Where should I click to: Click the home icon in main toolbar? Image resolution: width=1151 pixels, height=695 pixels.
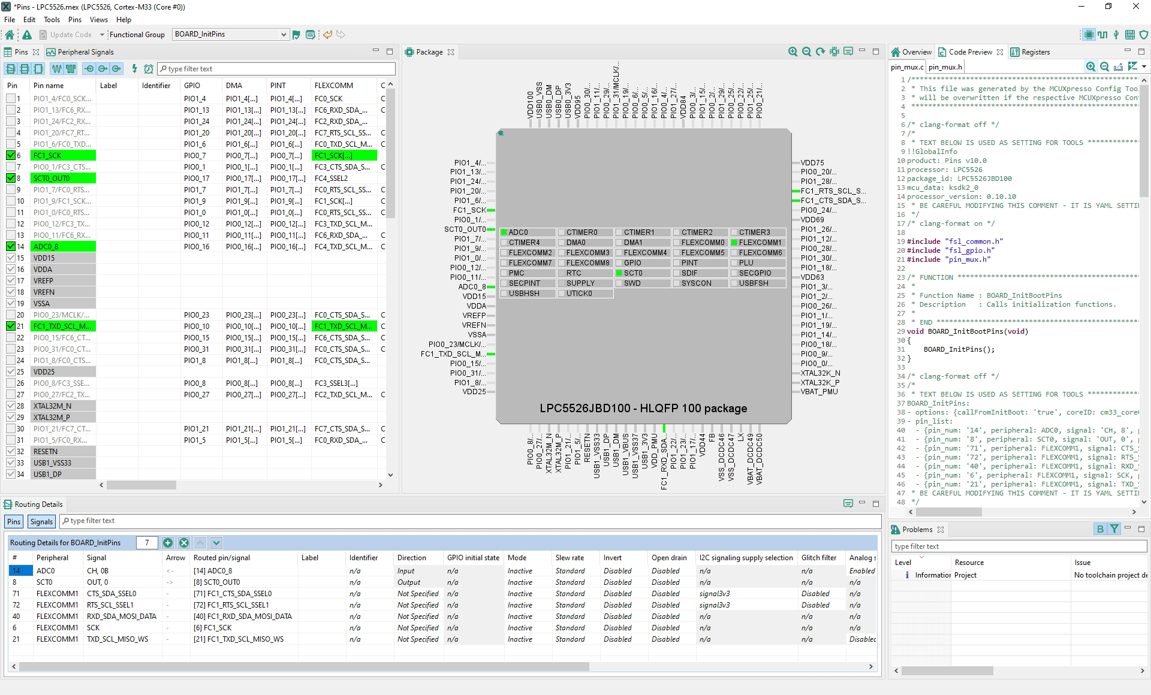[x=10, y=35]
